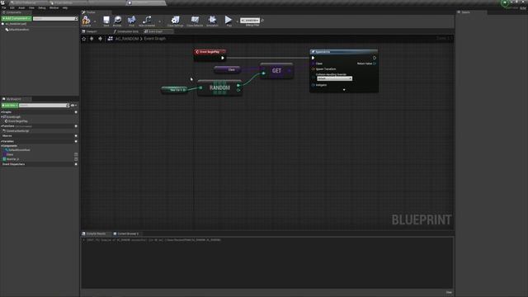Image resolution: width=528 pixels, height=297 pixels.
Task: Add a new macro with plus icon
Action: coord(76,135)
